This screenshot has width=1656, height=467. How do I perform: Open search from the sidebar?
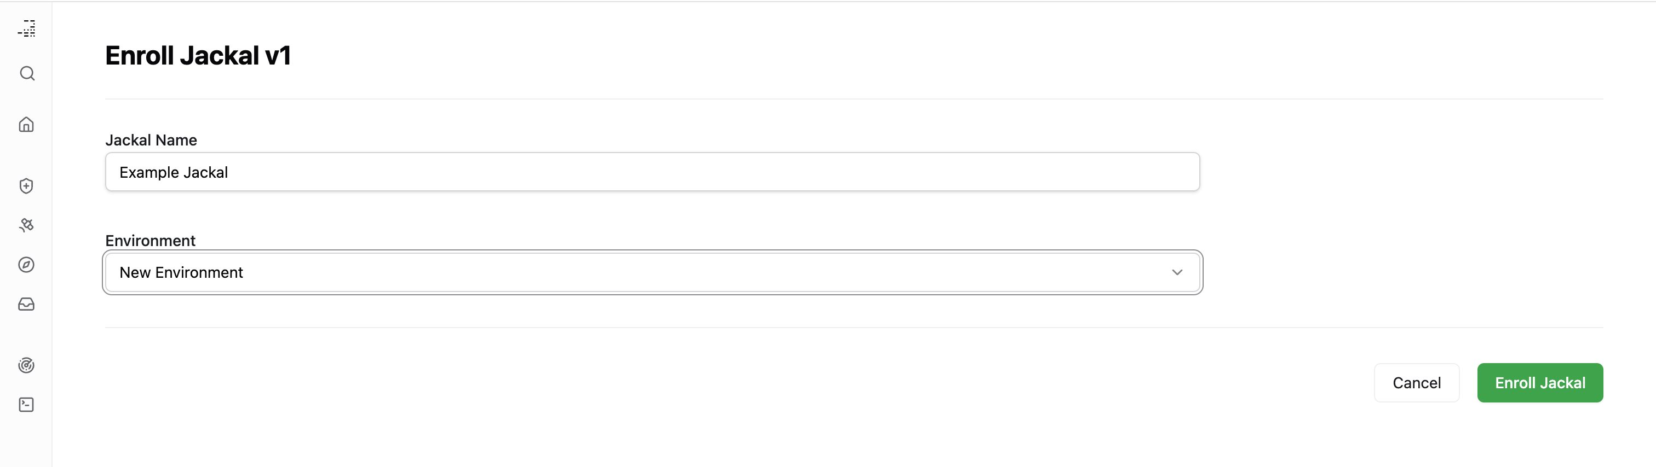point(26,73)
